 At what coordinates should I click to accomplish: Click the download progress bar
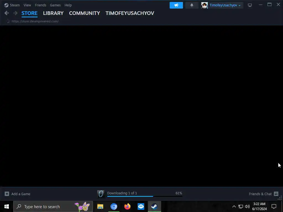pos(145,196)
